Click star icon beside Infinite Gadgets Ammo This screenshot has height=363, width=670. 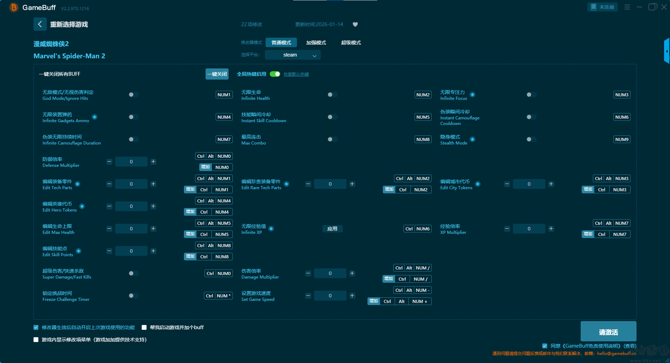(x=95, y=117)
